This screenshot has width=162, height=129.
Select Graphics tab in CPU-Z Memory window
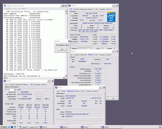(x=102, y=55)
